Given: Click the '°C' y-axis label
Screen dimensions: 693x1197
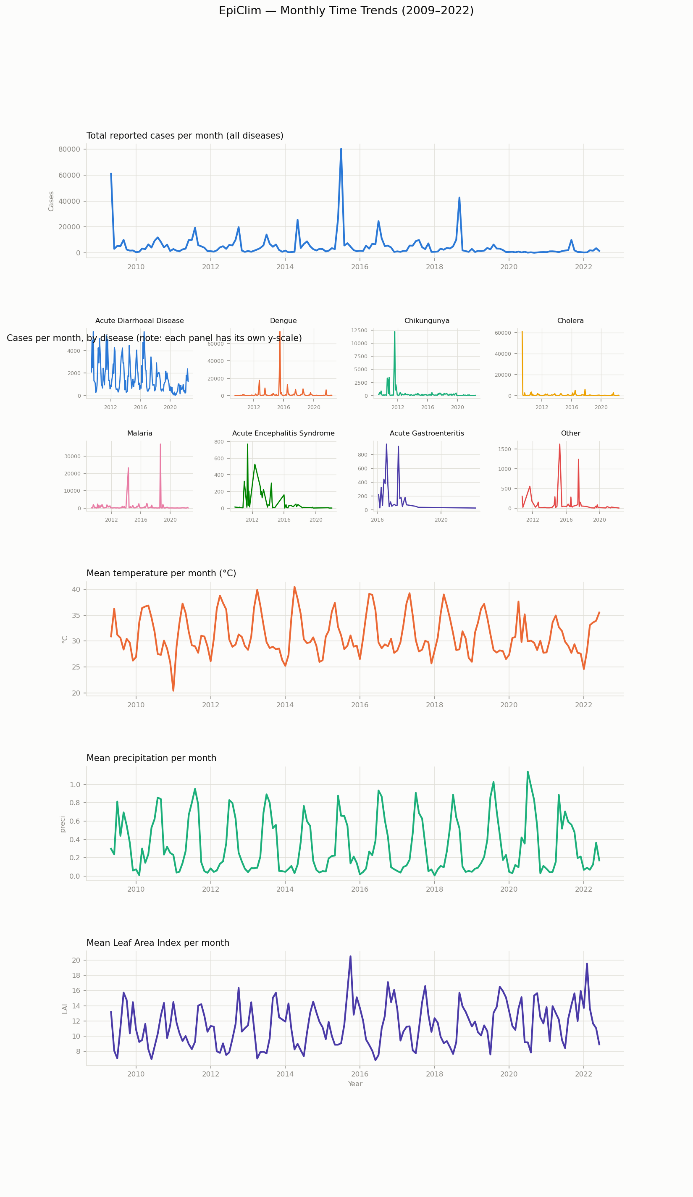Looking at the screenshot, I should 65,639.
